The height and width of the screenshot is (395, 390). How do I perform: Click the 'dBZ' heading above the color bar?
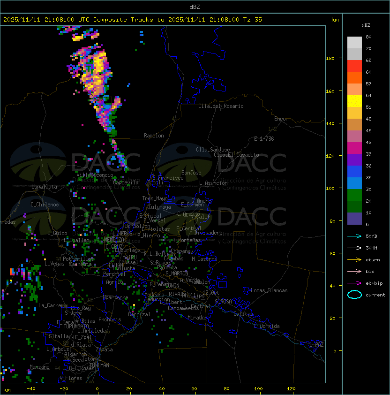[x=366, y=25]
